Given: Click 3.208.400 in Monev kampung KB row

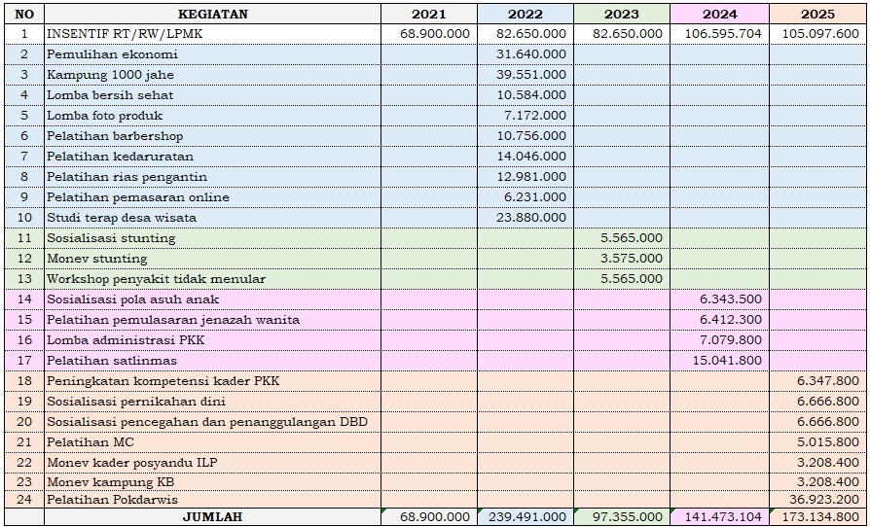Looking at the screenshot, I should click(828, 482).
